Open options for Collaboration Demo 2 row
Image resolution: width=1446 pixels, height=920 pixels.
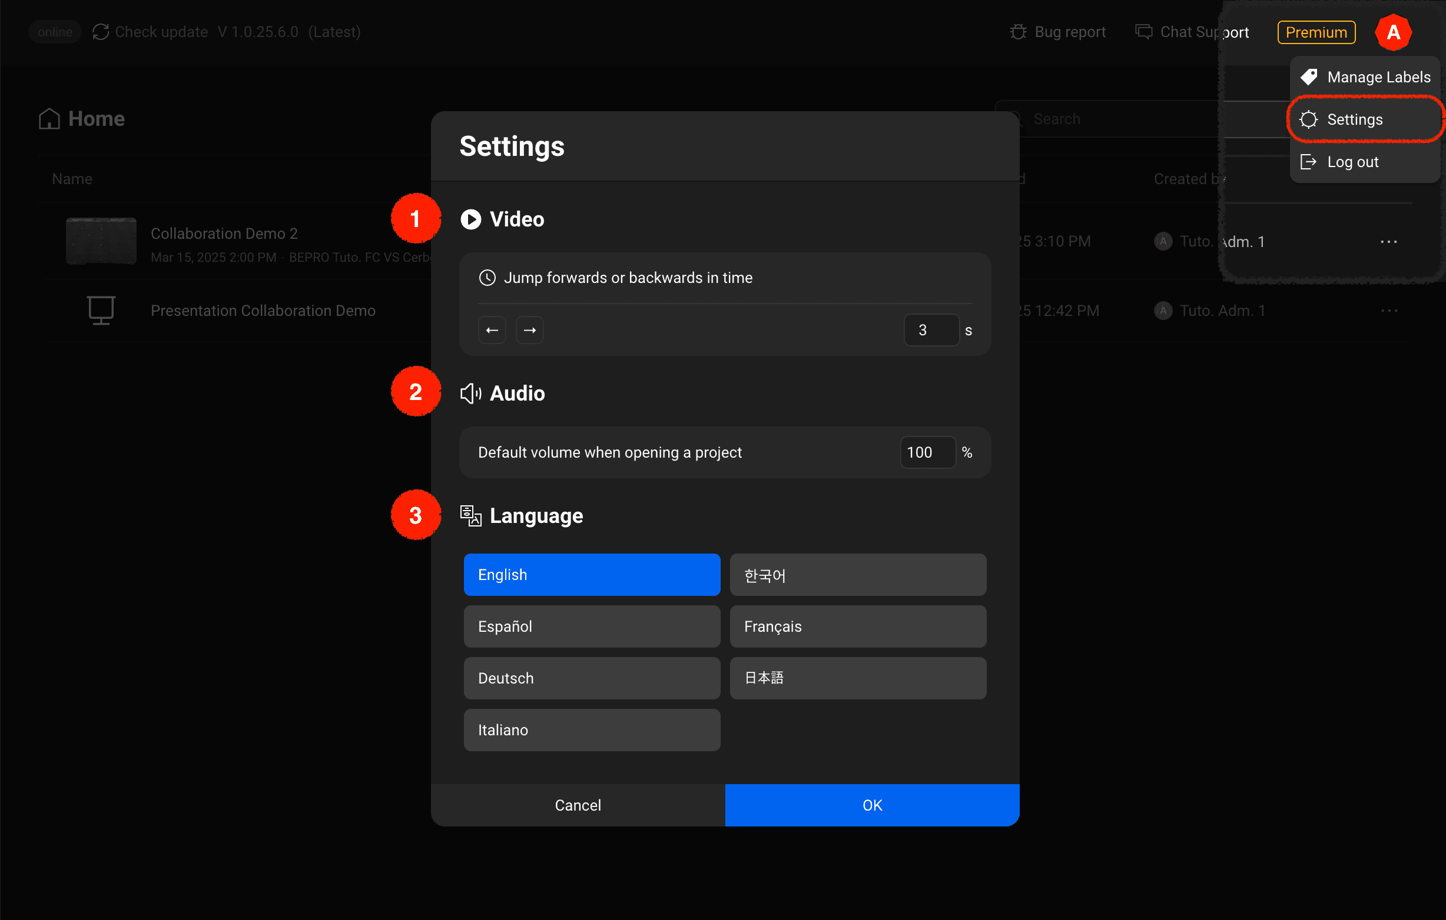point(1388,242)
